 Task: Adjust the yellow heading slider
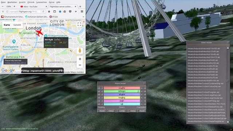pyautogui.click(x=122, y=98)
